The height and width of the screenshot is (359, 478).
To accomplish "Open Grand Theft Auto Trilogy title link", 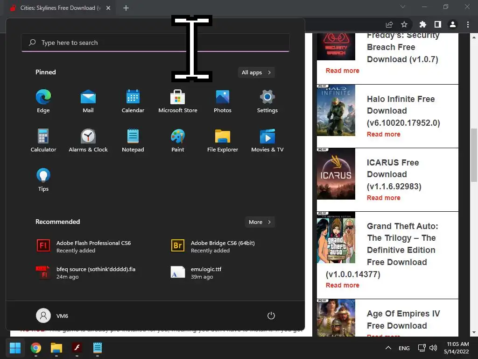I will (x=382, y=250).
